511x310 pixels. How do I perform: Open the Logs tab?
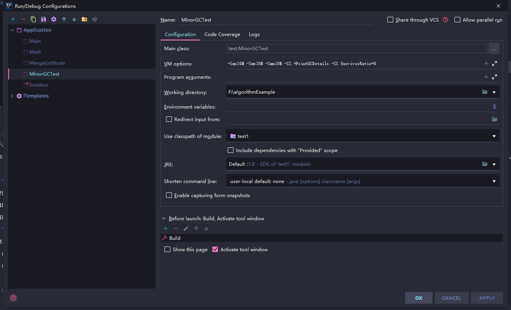pos(254,34)
